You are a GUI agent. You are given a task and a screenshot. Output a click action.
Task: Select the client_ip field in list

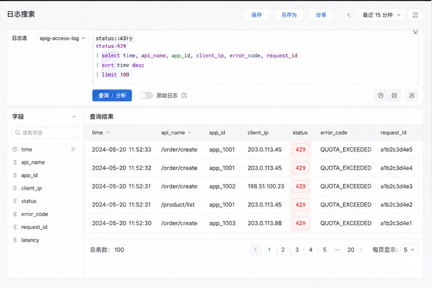(31, 188)
